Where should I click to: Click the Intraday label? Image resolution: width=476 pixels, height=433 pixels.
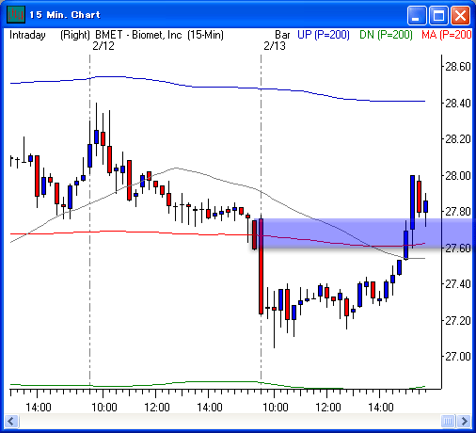point(27,35)
